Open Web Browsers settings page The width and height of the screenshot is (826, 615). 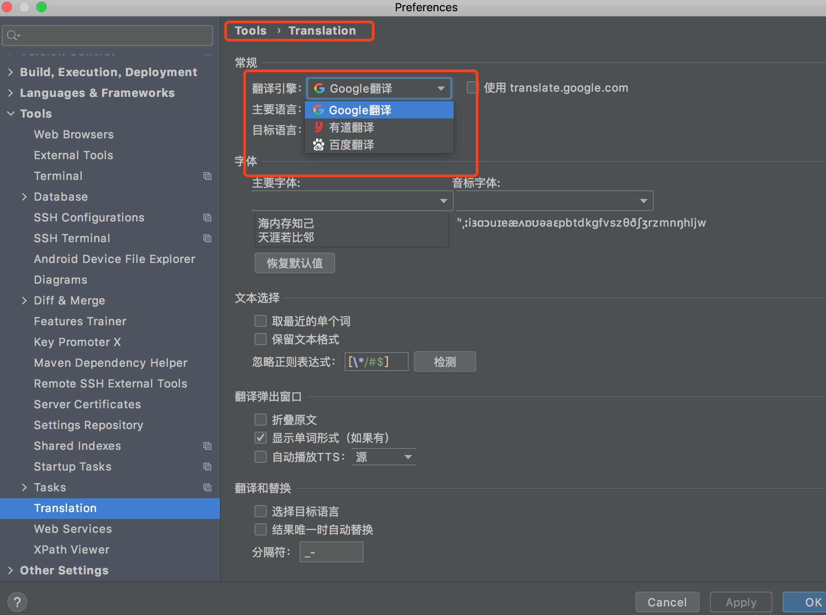(74, 135)
